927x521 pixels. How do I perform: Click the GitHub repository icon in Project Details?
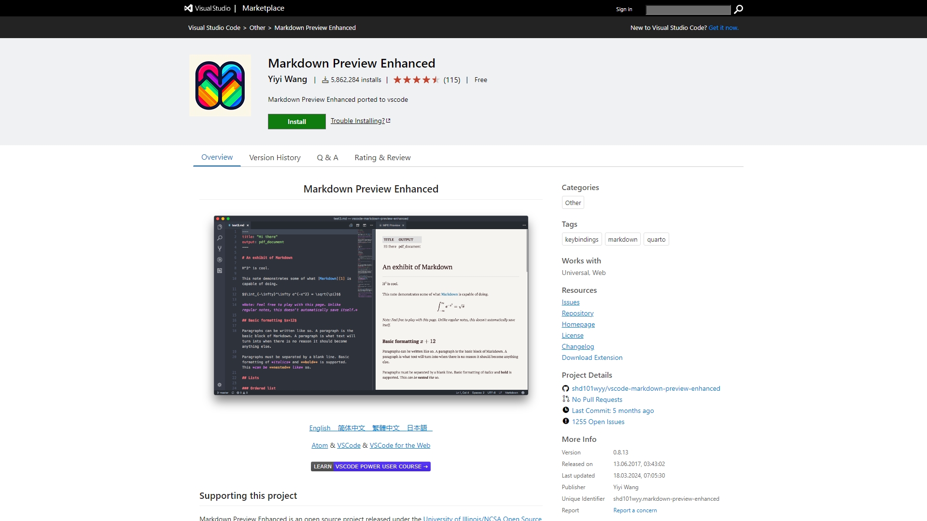pos(565,388)
